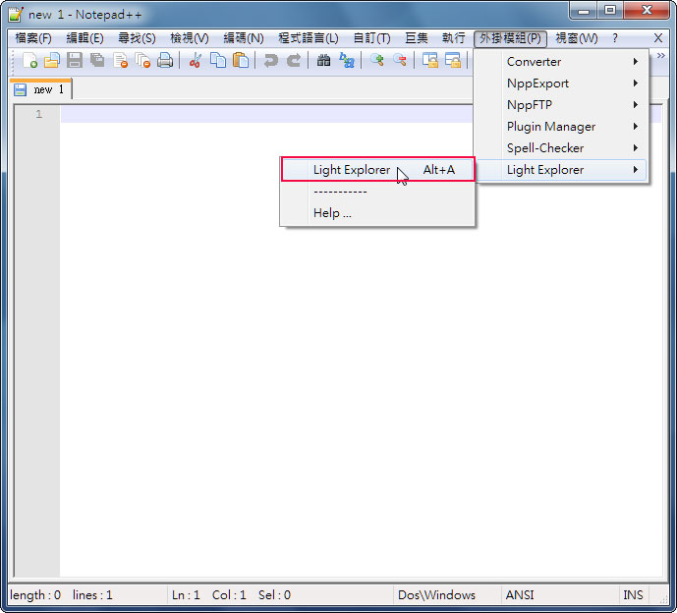Click the Replace icon
Viewport: 677px width, 613px height.
tap(347, 60)
